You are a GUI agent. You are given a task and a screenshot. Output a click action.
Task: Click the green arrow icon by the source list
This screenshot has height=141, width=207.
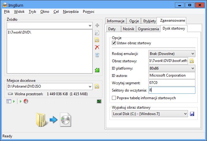97,70
